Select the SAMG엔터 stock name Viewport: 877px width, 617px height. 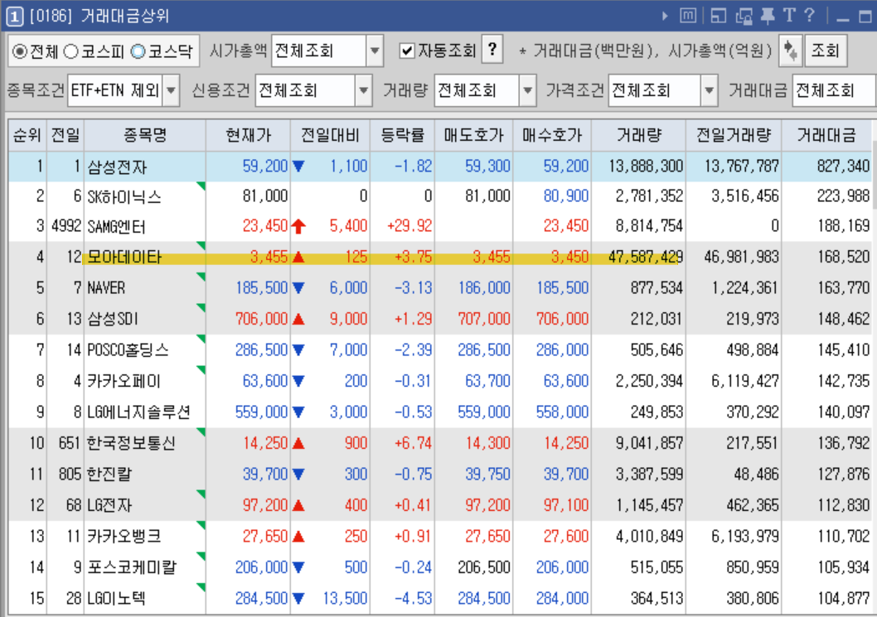[x=116, y=226]
